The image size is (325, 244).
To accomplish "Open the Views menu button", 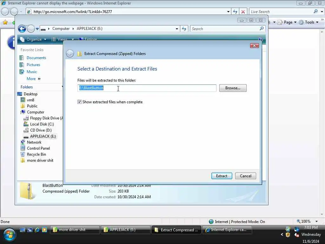I will [x=59, y=39].
